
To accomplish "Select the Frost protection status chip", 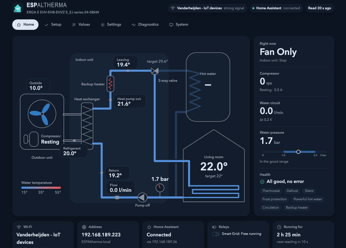I will (x=274, y=199).
